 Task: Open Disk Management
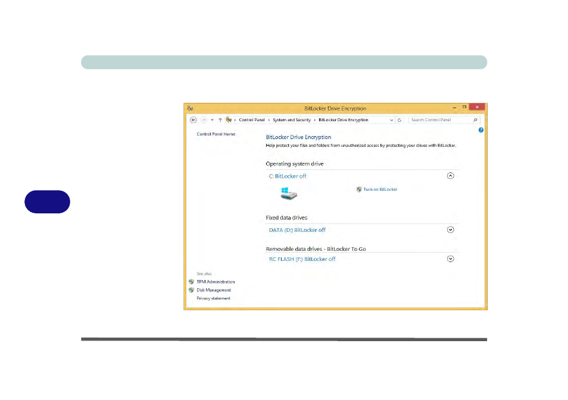[214, 290]
